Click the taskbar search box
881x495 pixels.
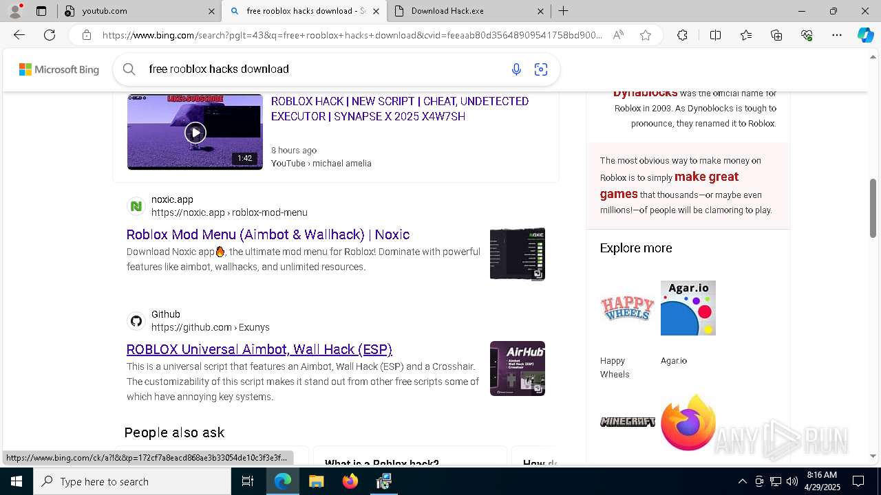click(x=132, y=481)
